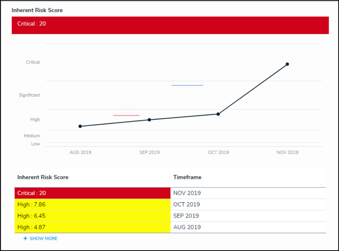Click the Inherent Risk Score column header
The image size is (339, 251).
pos(43,177)
